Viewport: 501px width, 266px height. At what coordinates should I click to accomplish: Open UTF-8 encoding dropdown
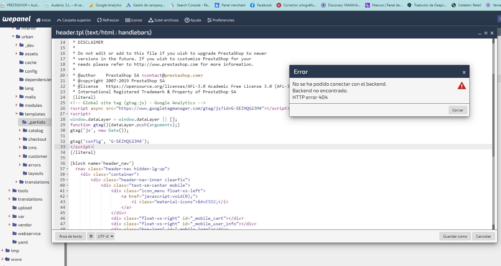click(x=105, y=236)
